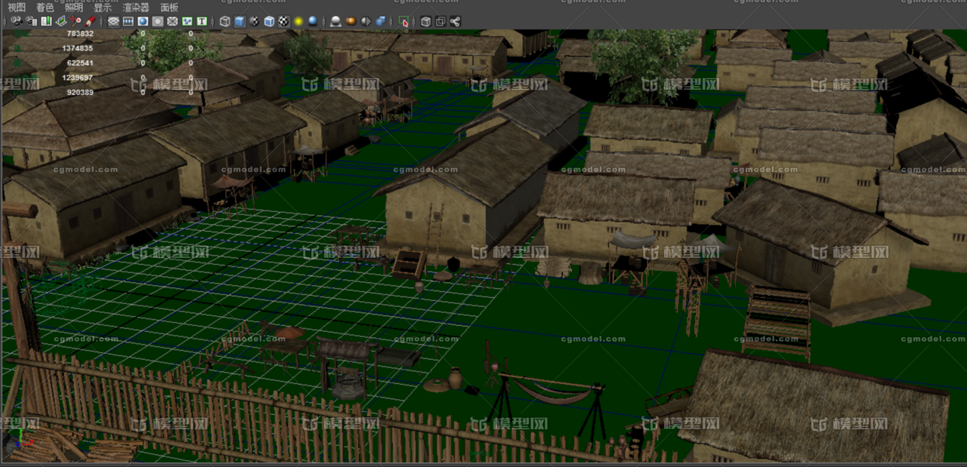Toggle X-ray active components
This screenshot has height=467, width=967.
click(x=440, y=21)
